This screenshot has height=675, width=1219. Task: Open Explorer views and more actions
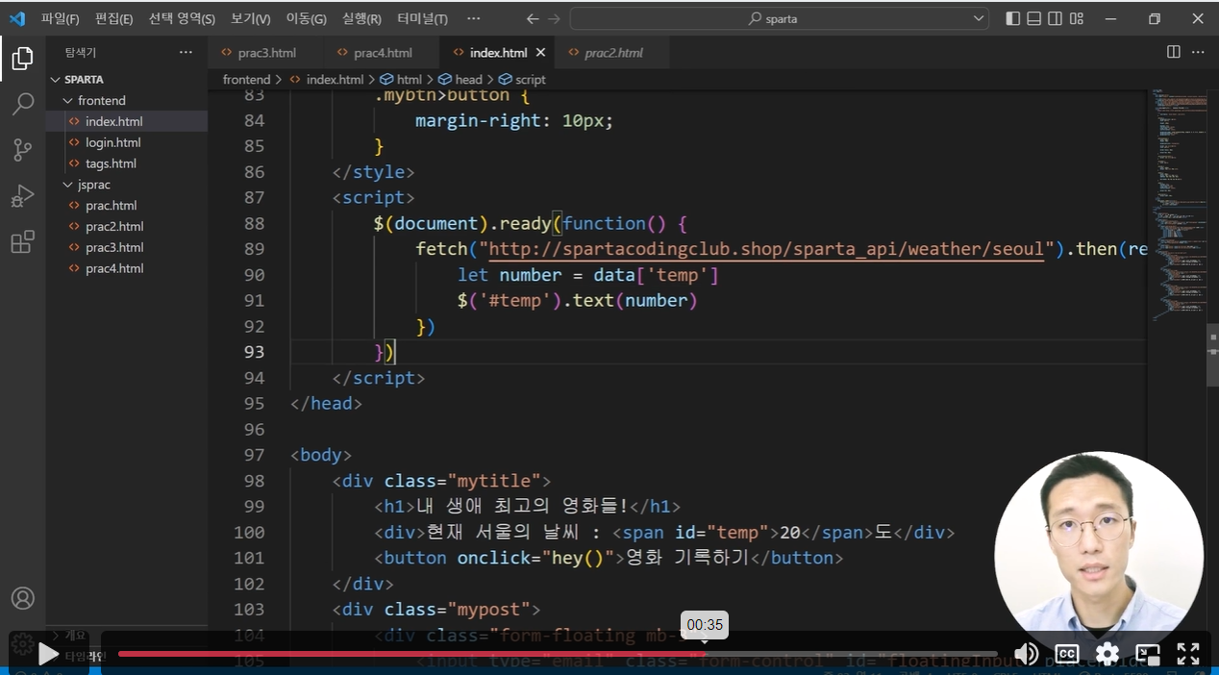click(186, 53)
